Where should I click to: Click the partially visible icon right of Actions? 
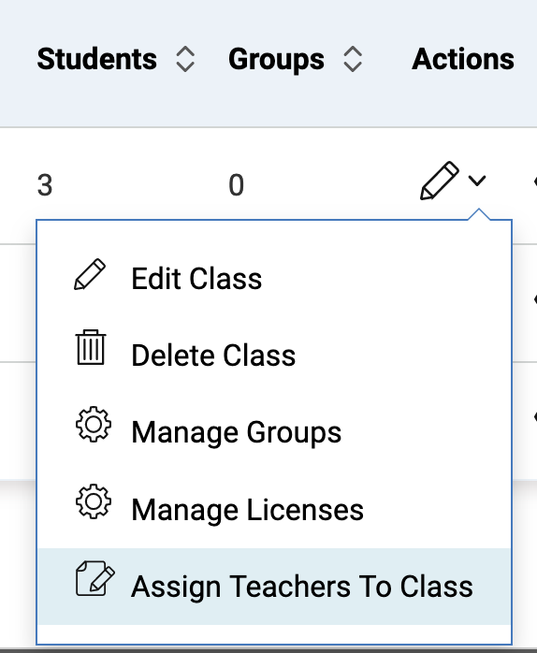coord(535,181)
